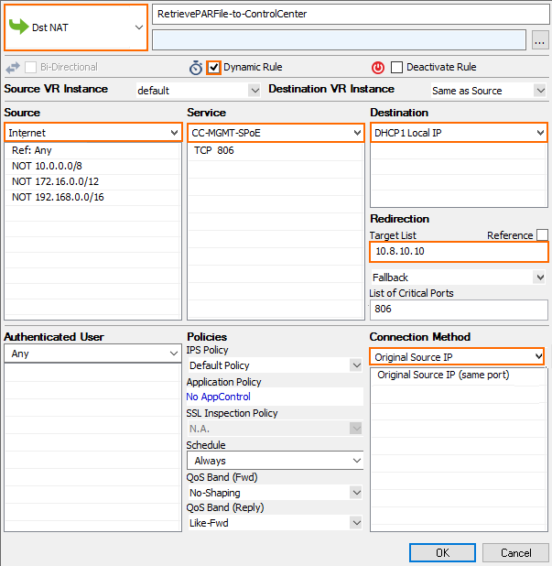The height and width of the screenshot is (566, 552).
Task: Click the Target List field 10.8.10.10
Action: point(459,251)
